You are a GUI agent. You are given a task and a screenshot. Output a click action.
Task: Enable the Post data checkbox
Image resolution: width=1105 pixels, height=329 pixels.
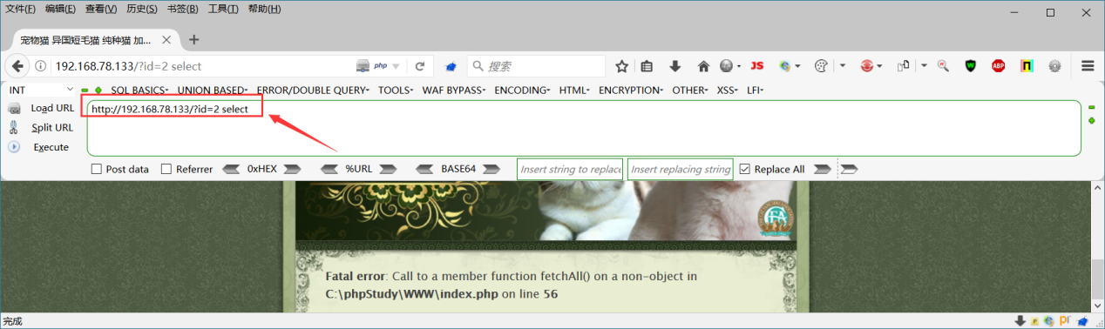point(97,169)
